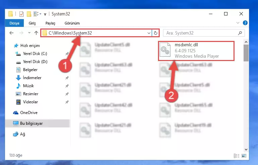Open the blue help question mark
This screenshot has width=258, height=165.
(245, 23)
